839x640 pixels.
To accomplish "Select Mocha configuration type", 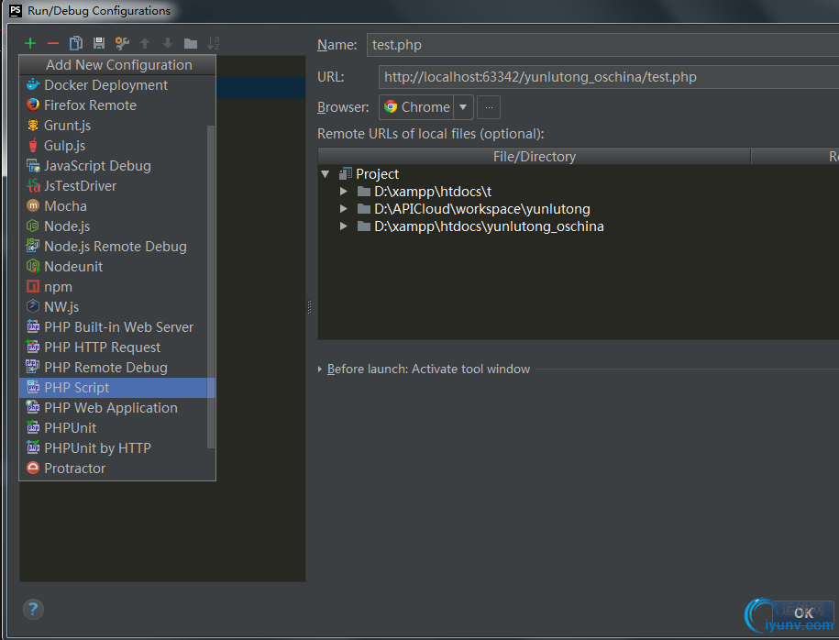I will [x=114, y=206].
